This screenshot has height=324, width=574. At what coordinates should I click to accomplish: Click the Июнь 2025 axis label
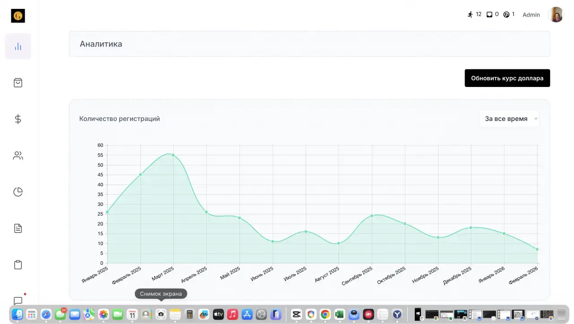click(x=262, y=274)
